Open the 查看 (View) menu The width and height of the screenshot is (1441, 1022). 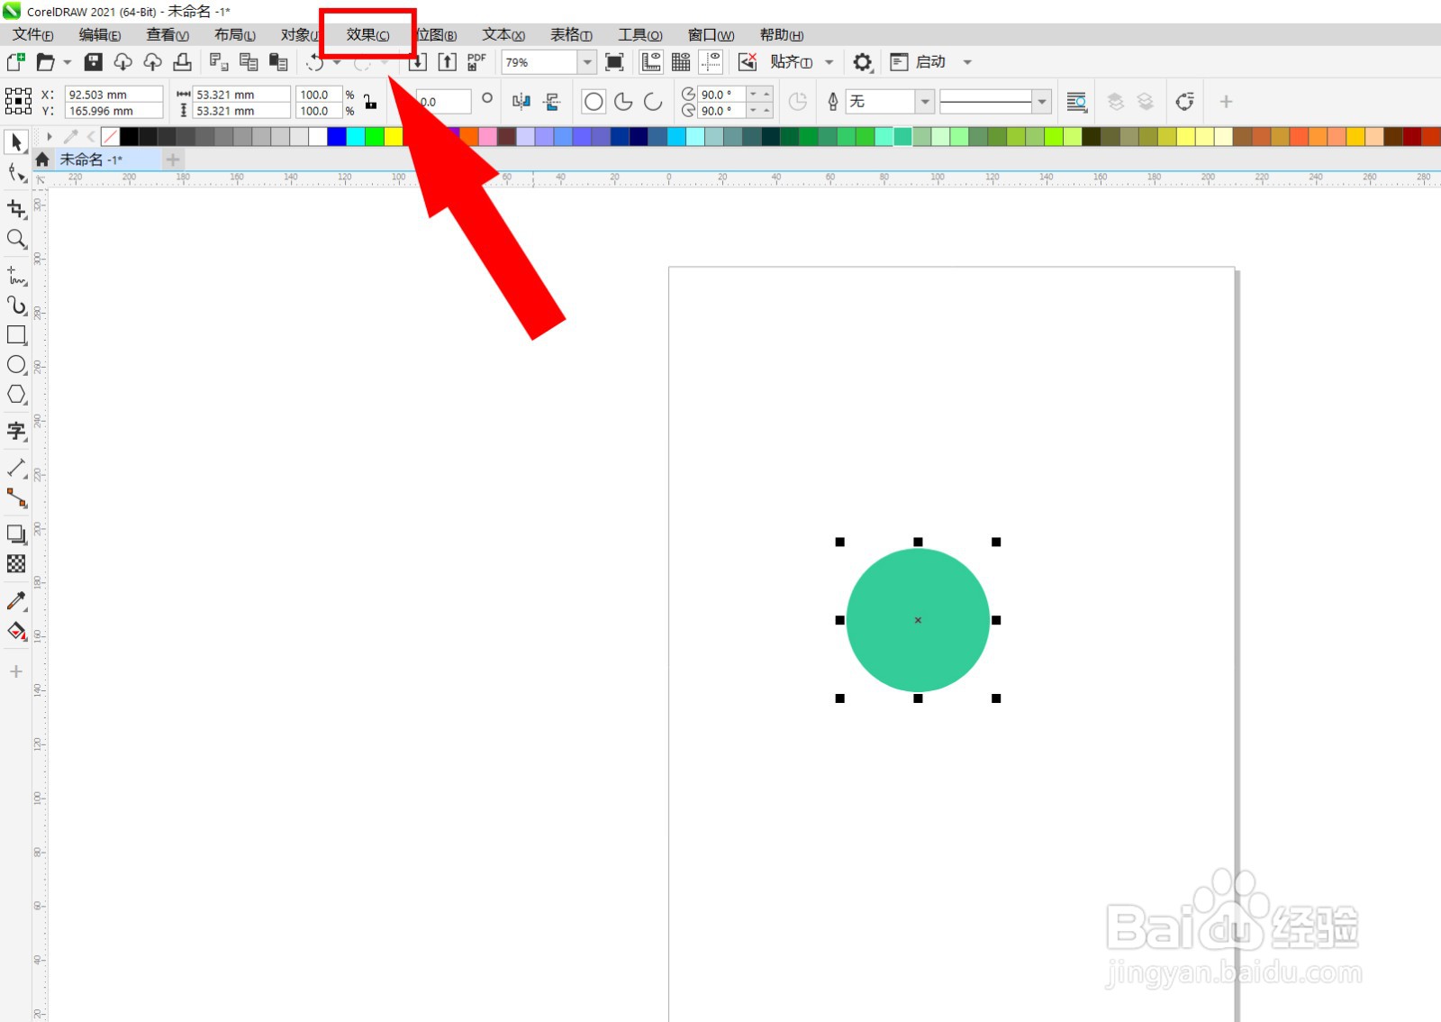(168, 35)
